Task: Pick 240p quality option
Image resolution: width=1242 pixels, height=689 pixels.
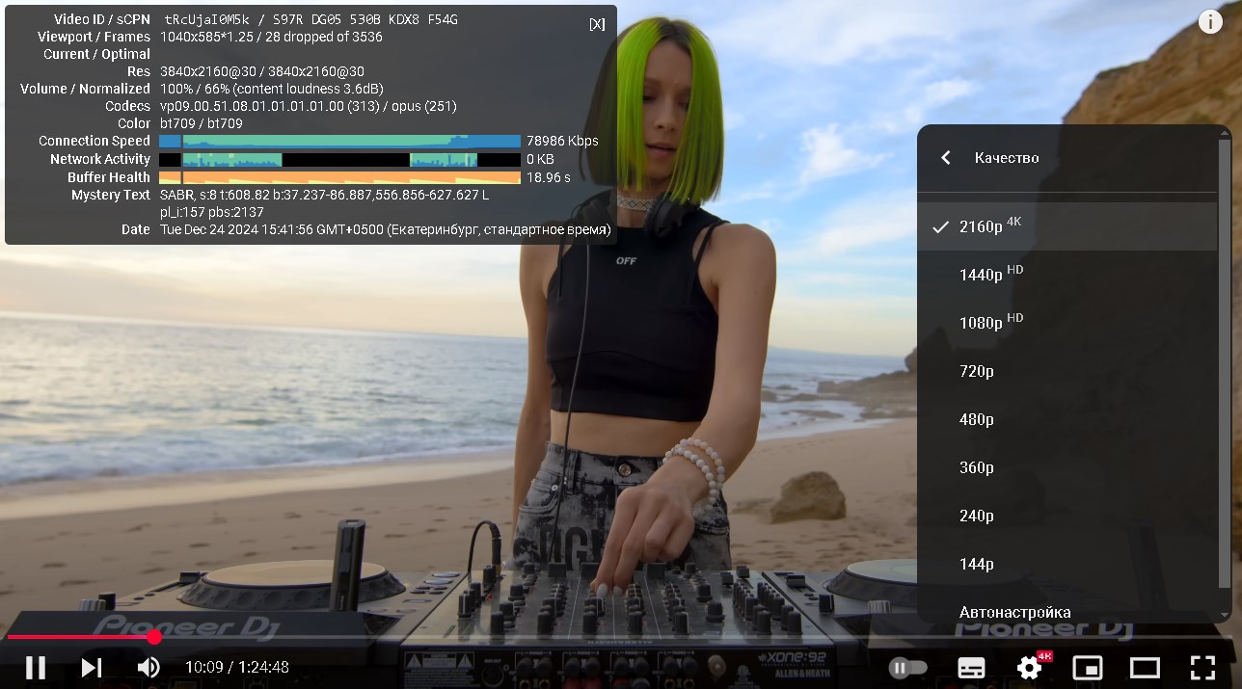Action: [1066, 516]
